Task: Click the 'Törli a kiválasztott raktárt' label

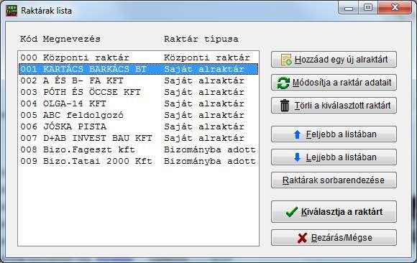Action: 342,106
